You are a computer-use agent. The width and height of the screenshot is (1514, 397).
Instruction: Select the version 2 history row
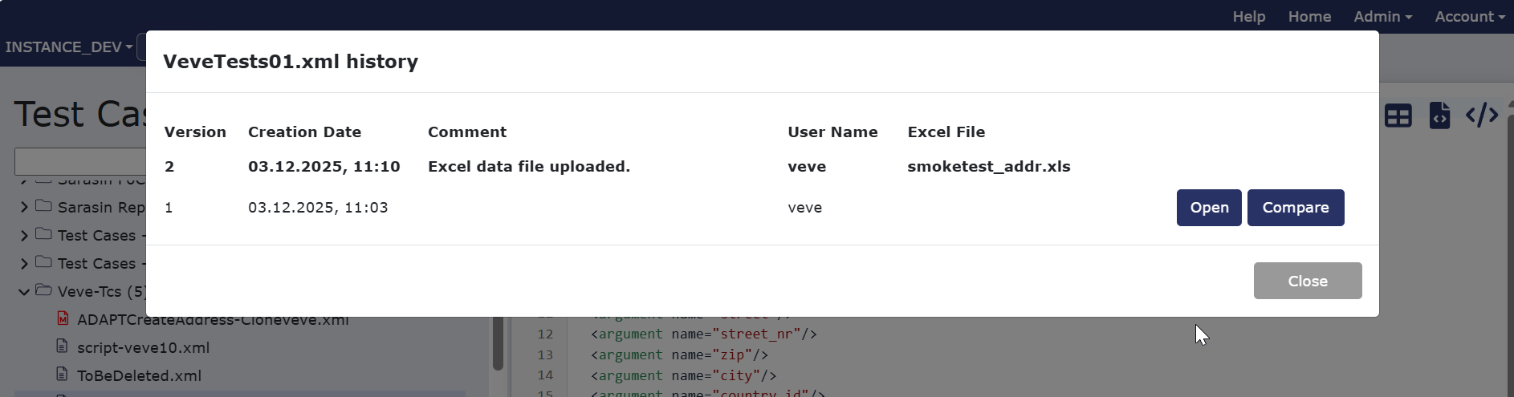762,167
